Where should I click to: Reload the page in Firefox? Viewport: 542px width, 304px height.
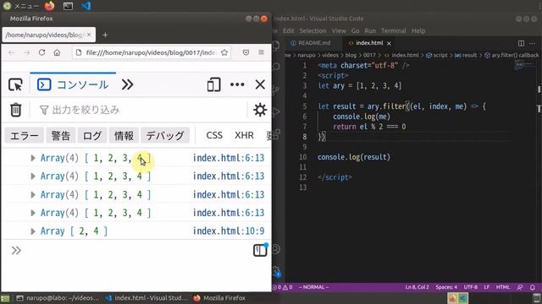(x=41, y=52)
